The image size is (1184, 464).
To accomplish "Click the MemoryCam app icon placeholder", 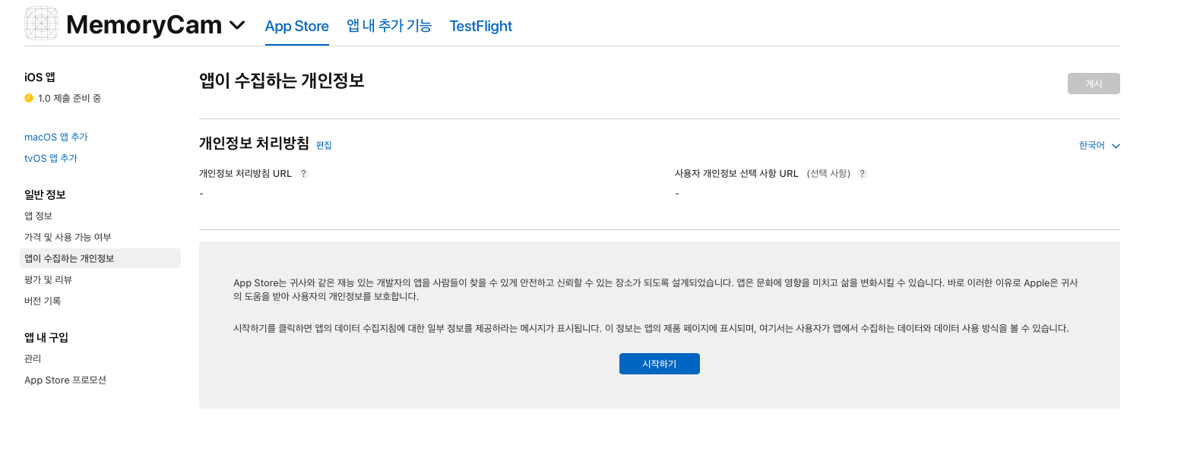I will [x=41, y=24].
